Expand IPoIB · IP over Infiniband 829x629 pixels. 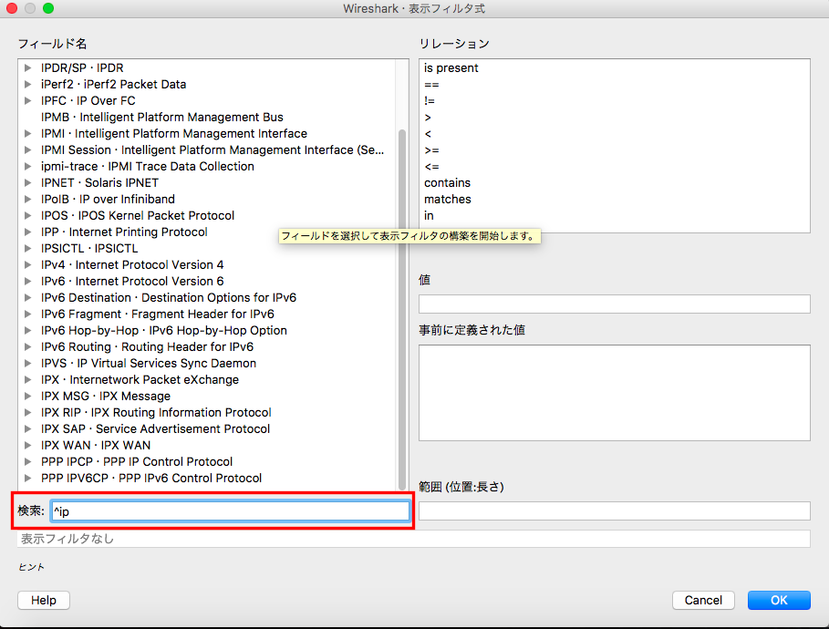pos(28,199)
